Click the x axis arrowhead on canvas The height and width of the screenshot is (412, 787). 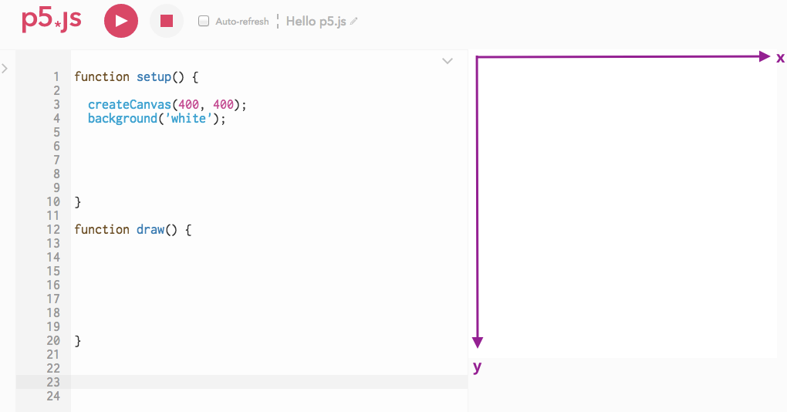point(765,56)
